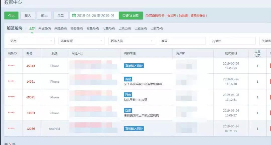Click the red action button in the last table row
The width and height of the screenshot is (271, 145).
click(x=270, y=129)
